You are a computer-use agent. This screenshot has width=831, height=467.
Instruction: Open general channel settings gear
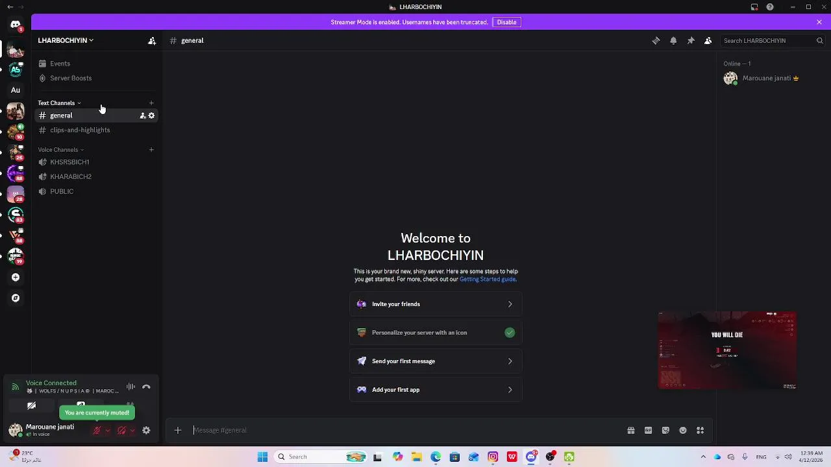click(152, 115)
